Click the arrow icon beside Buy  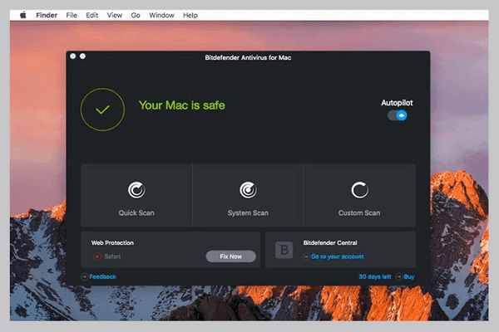pyautogui.click(x=398, y=276)
